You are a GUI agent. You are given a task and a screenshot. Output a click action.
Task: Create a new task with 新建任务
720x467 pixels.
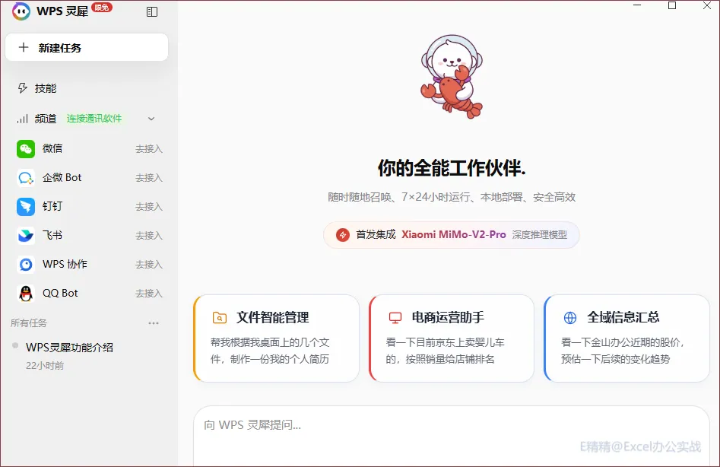(x=87, y=47)
